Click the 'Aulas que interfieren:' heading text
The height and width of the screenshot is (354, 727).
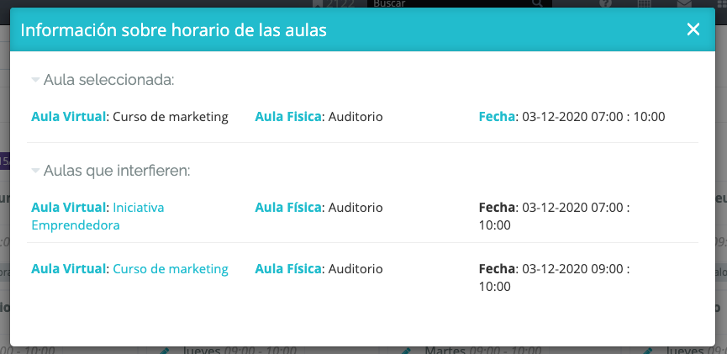coord(117,172)
